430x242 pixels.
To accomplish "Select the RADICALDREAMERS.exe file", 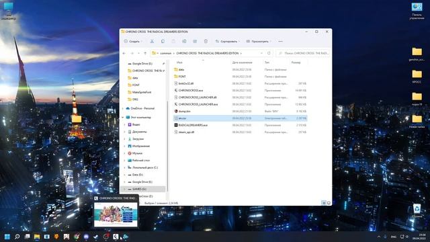I will tap(241, 125).
